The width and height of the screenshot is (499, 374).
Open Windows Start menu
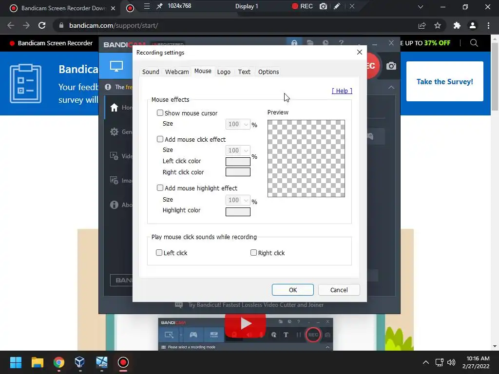(16, 362)
